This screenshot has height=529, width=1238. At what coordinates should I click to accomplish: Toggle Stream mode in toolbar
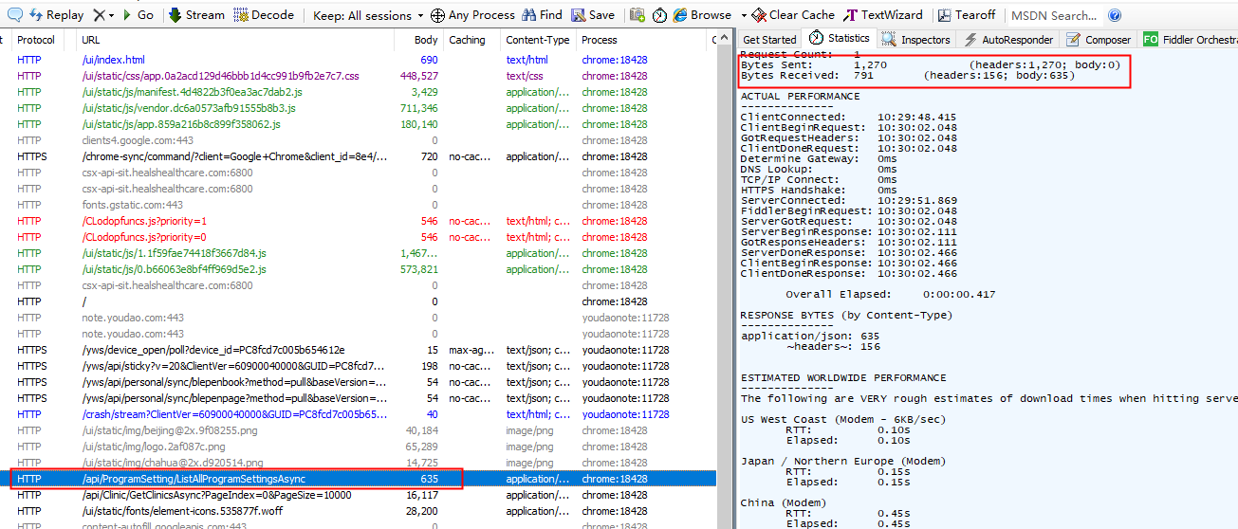pos(196,15)
